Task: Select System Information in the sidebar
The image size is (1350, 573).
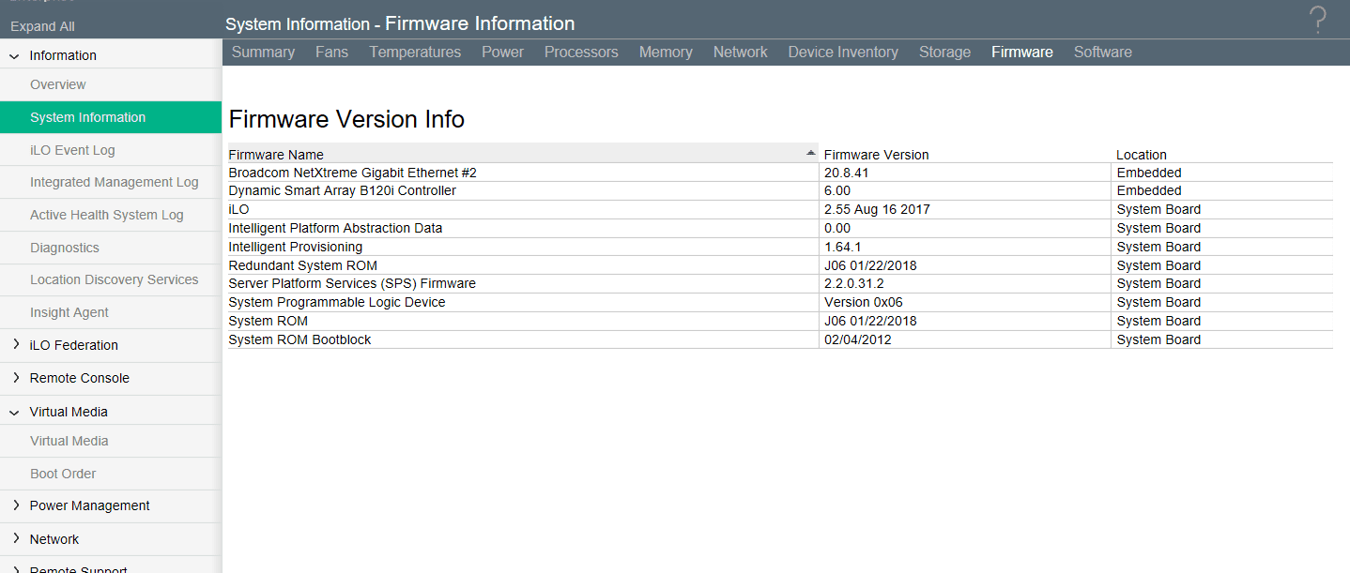Action: coord(111,117)
